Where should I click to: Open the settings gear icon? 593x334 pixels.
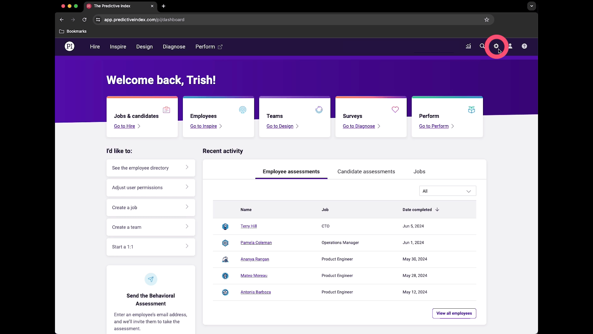(496, 46)
